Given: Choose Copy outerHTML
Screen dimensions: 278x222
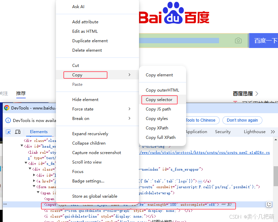Looking at the screenshot, I should [x=162, y=90].
